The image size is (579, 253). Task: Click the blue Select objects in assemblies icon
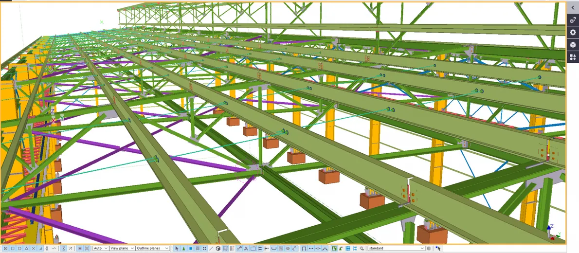[348, 248]
